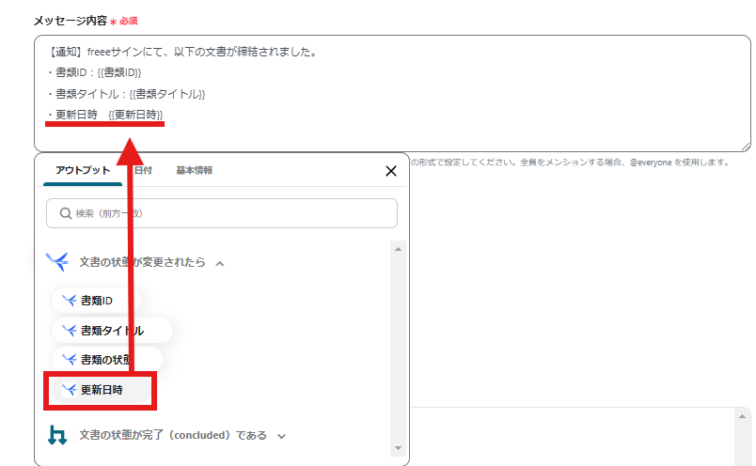Click the freee icon on 書類タイトル chip
Viewport: 756px width, 466px height.
point(70,331)
